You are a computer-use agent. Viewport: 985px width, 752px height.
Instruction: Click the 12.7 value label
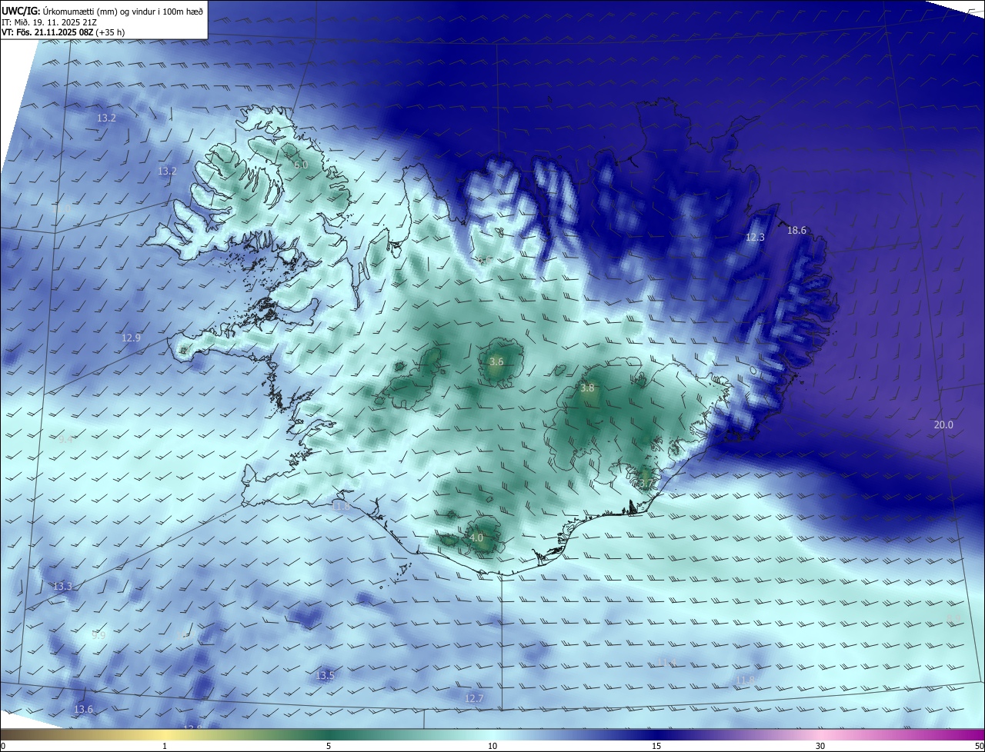tap(474, 698)
